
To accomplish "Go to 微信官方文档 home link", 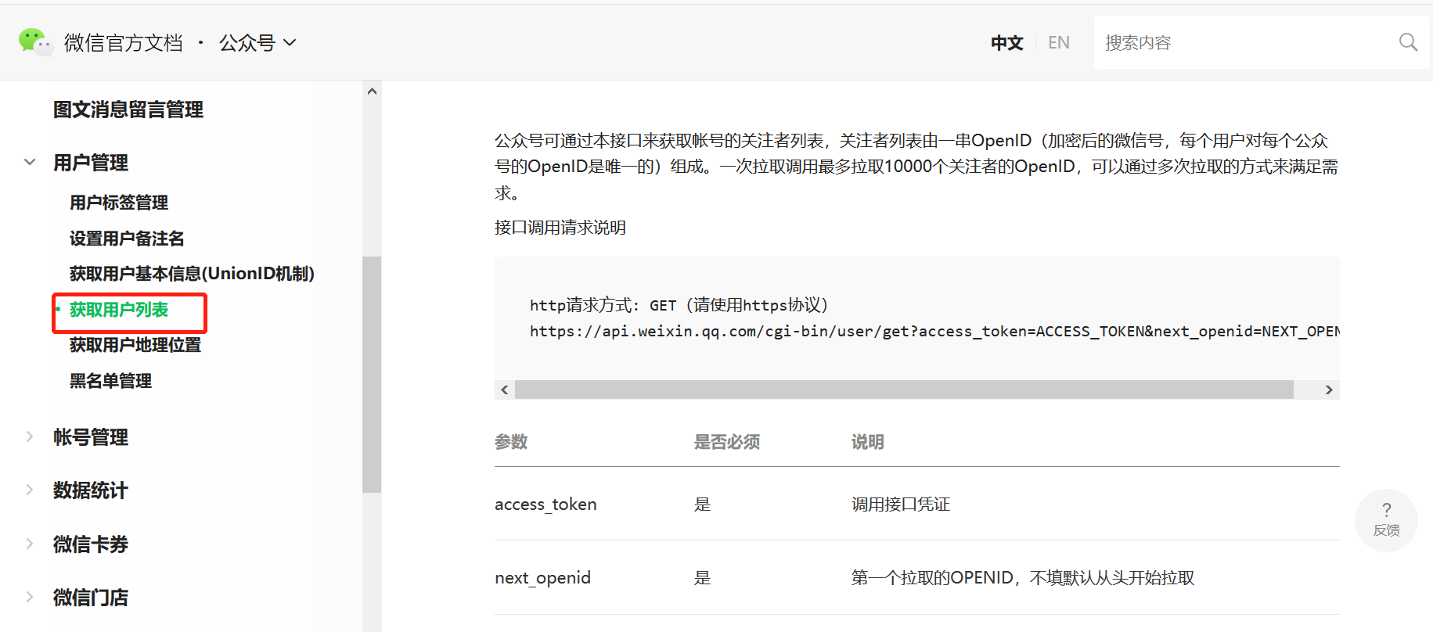I will click(124, 42).
